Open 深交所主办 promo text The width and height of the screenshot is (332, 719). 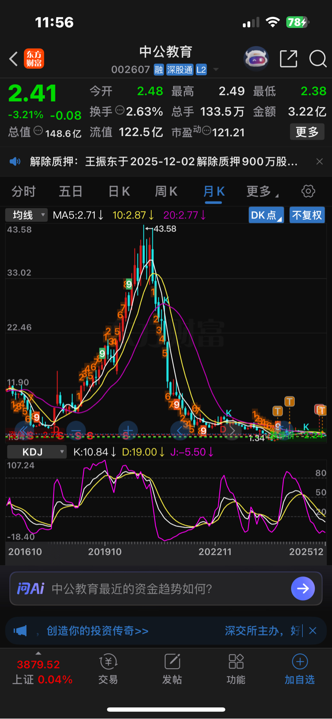262,631
